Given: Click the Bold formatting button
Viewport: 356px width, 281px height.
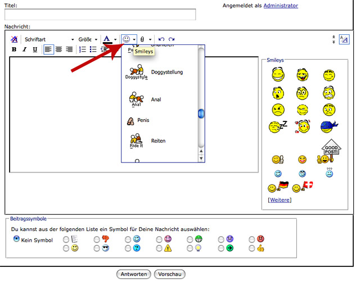Looking at the screenshot, I should point(15,49).
